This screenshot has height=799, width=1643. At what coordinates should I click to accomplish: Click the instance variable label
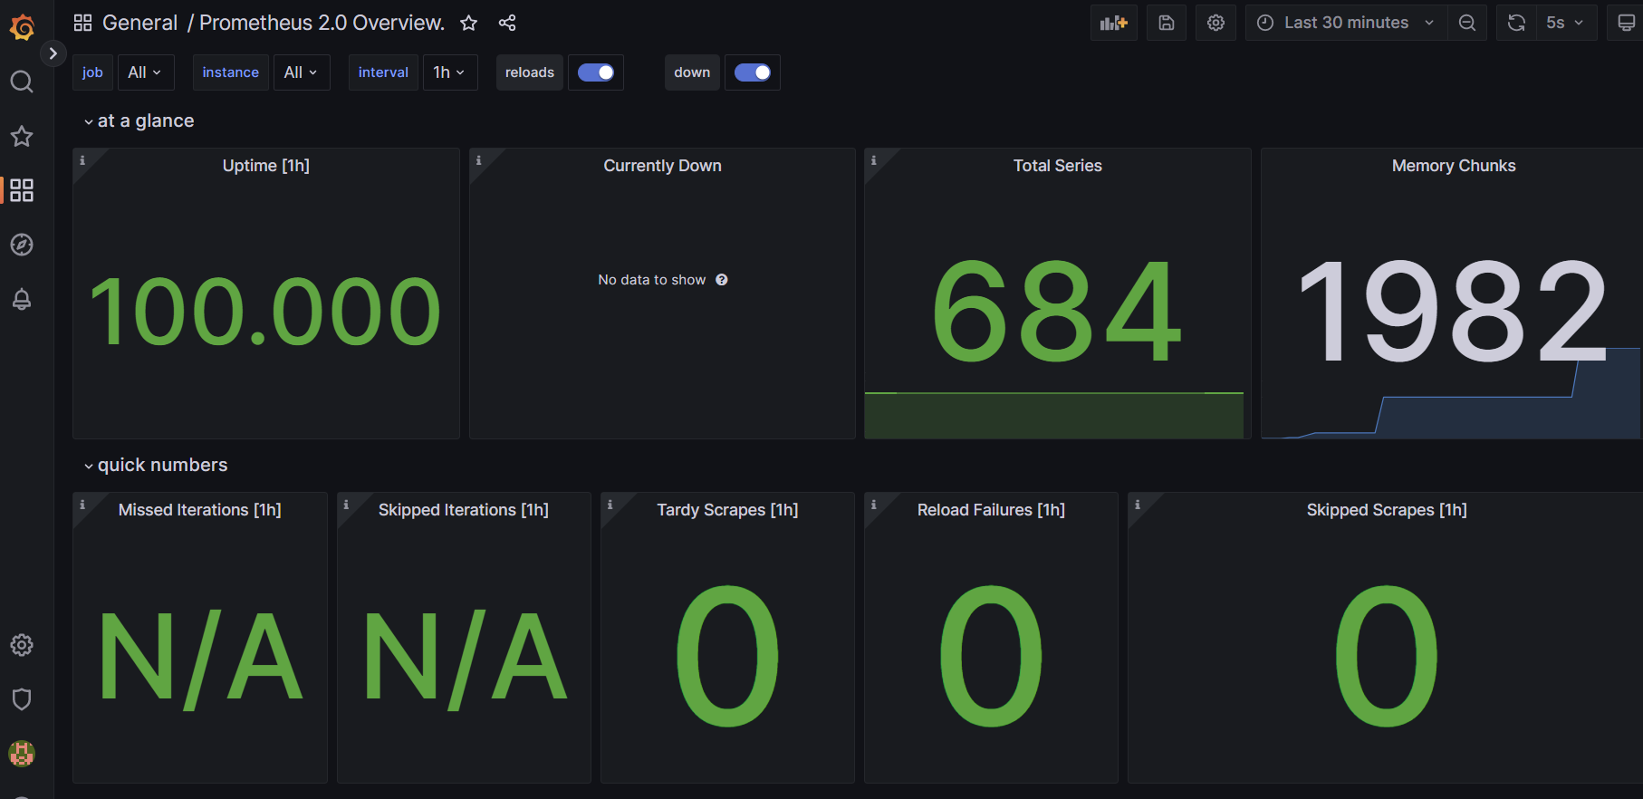tap(230, 72)
